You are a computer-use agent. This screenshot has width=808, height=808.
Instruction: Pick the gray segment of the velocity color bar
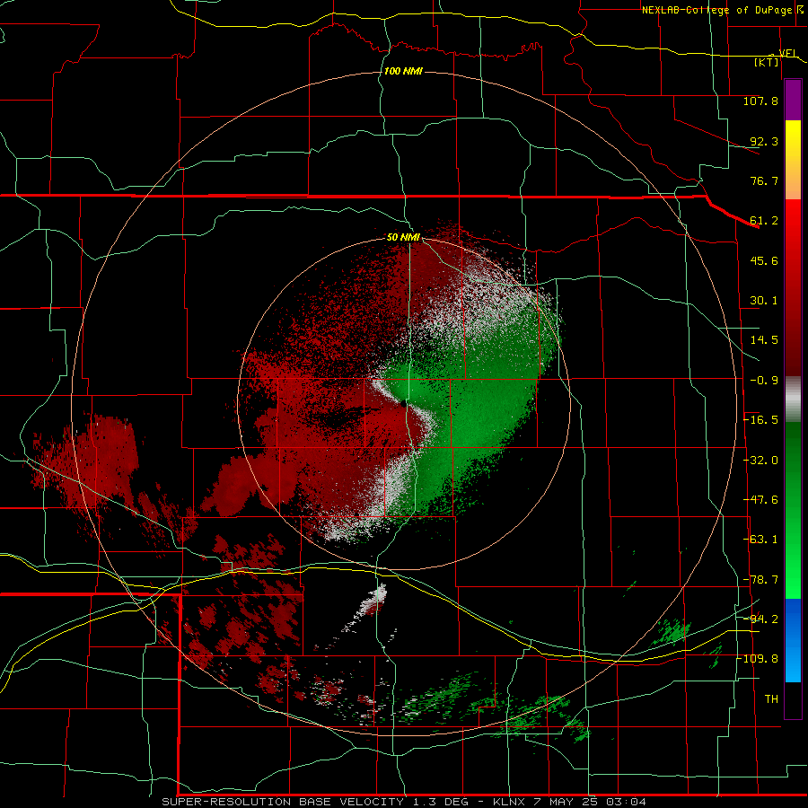tap(793, 399)
